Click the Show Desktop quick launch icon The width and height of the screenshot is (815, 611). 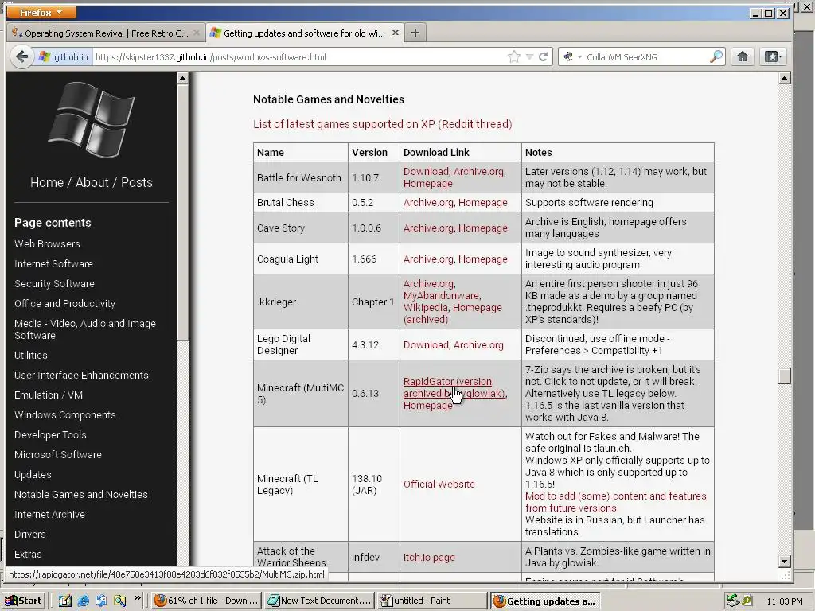coord(65,601)
